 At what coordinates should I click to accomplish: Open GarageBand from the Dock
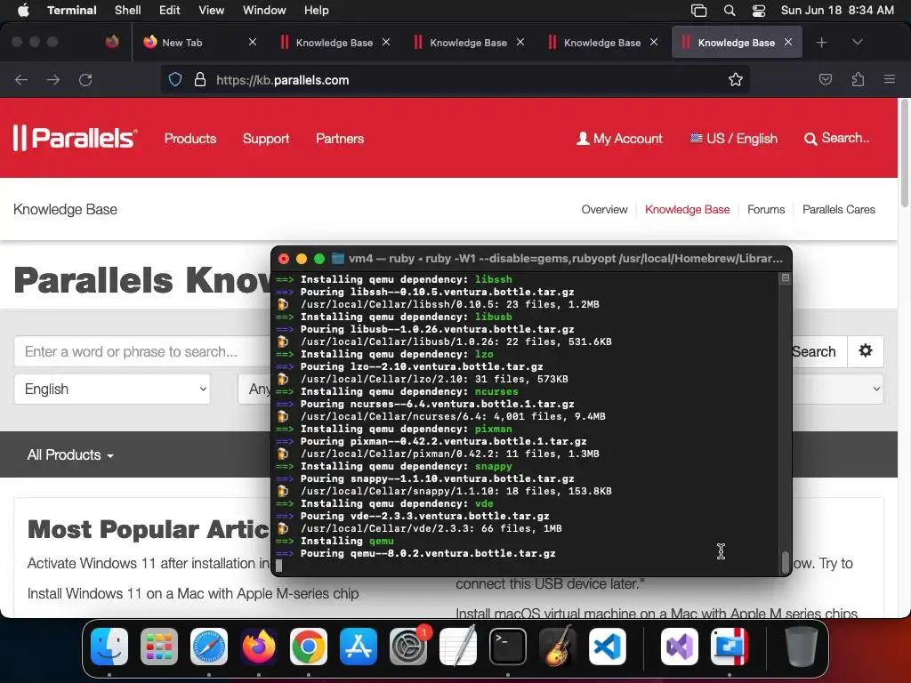pos(558,647)
